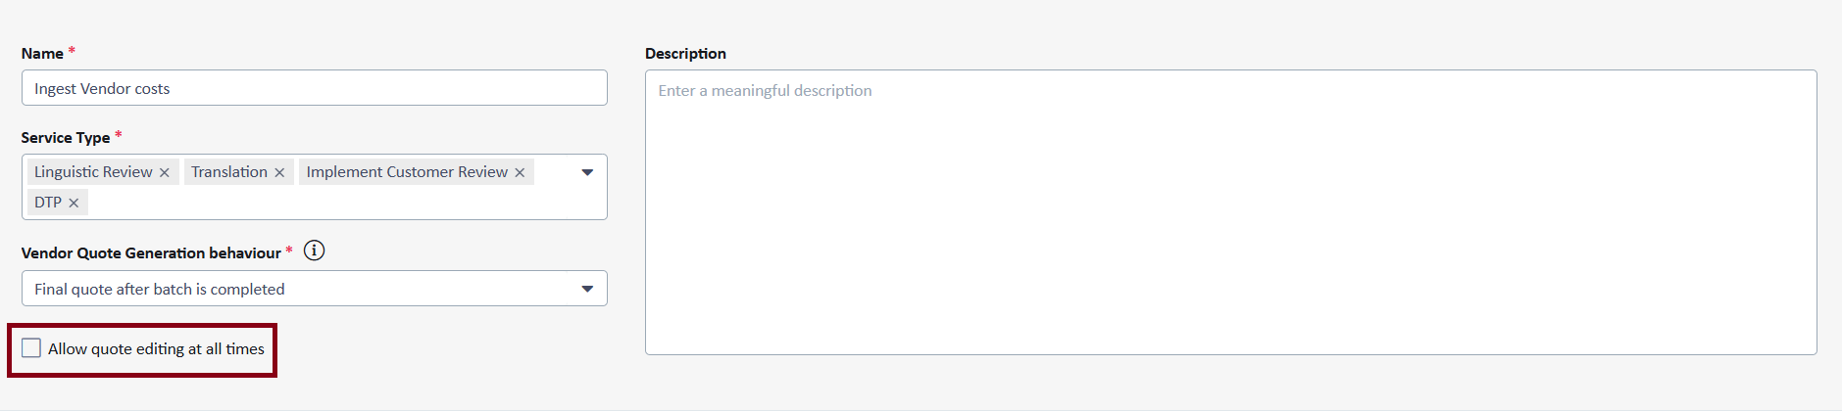The image size is (1842, 411).
Task: Click the Linguistic Review chip label
Action: pyautogui.click(x=93, y=172)
